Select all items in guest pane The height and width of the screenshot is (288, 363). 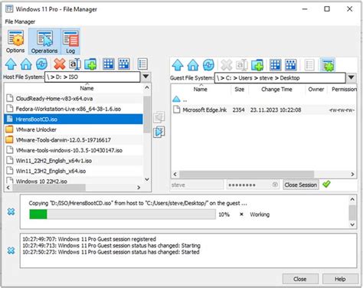276,65
